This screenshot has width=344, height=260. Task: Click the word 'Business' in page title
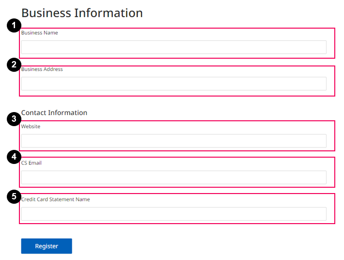point(46,13)
